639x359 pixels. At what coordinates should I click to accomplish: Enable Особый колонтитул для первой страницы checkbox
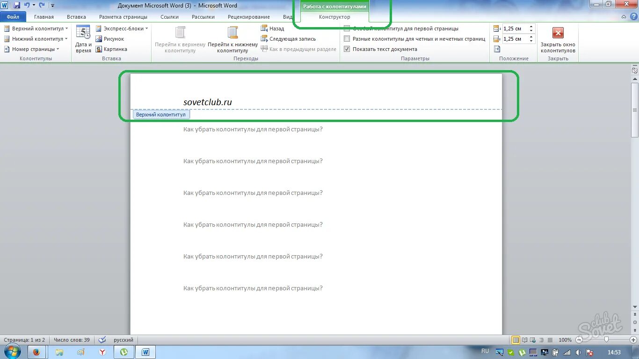[x=347, y=29]
